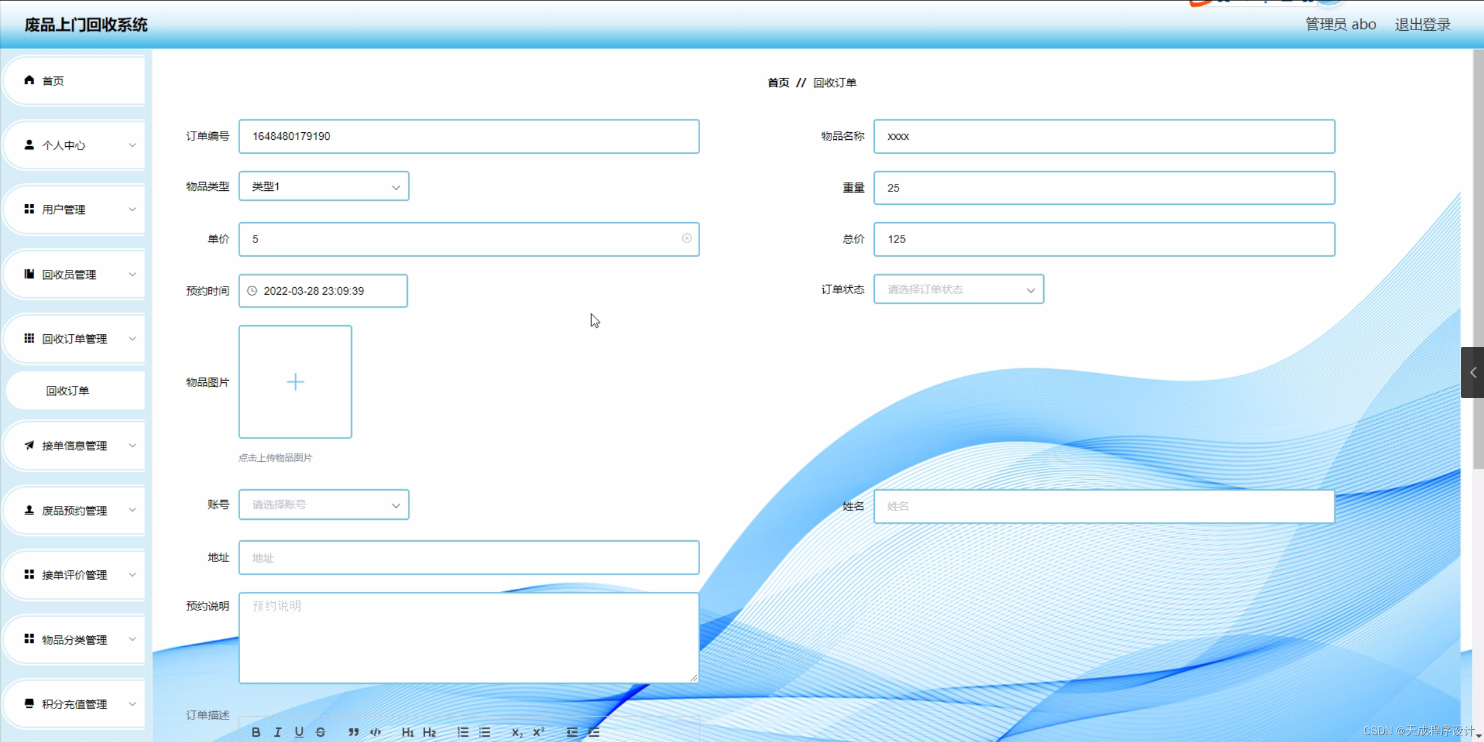The height and width of the screenshot is (742, 1484).
Task: Open the 回收订单 submenu item
Action: point(68,390)
